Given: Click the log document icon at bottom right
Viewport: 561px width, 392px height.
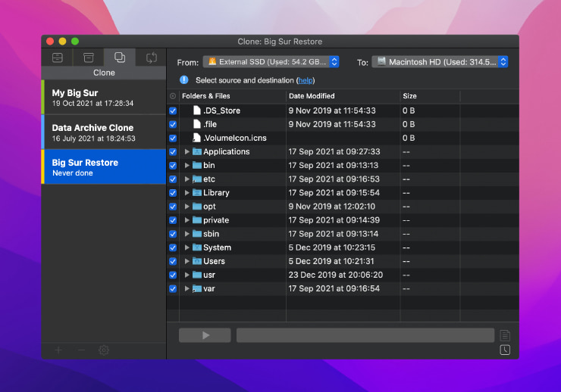Looking at the screenshot, I should (505, 335).
